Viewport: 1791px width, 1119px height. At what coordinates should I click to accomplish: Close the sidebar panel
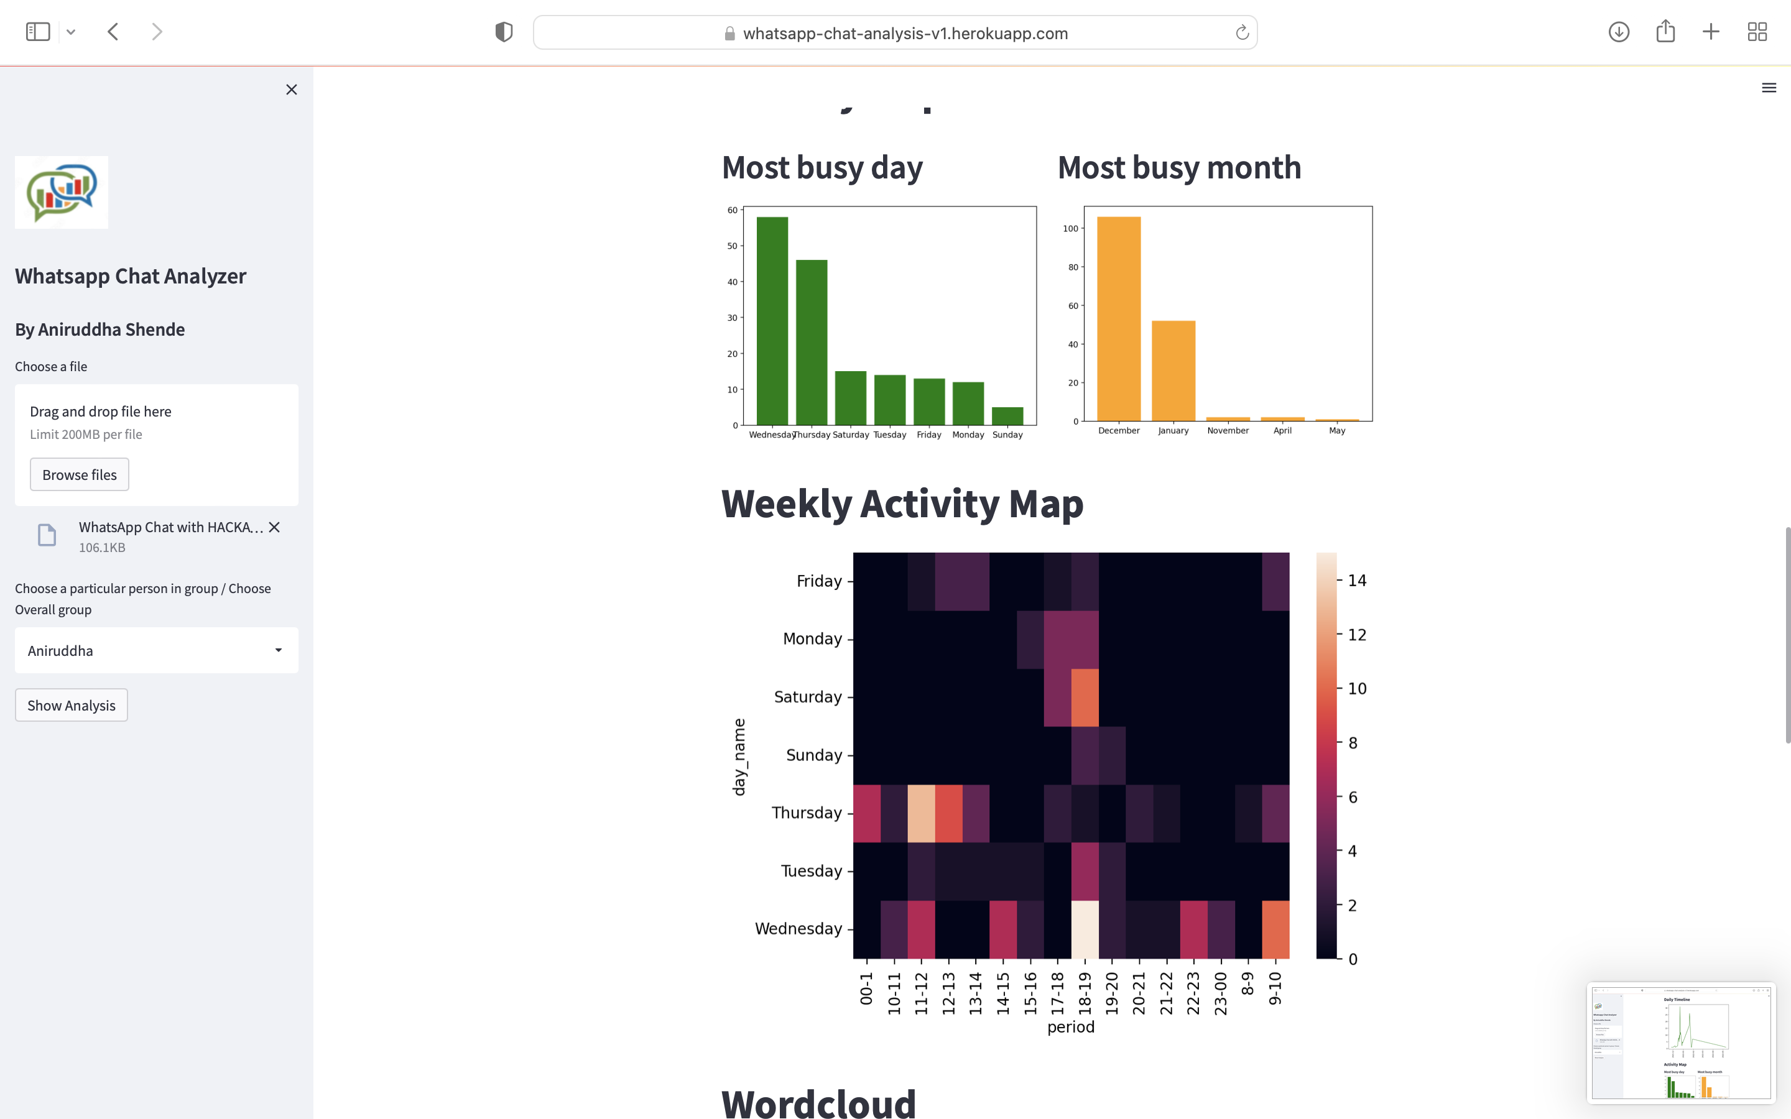291,89
